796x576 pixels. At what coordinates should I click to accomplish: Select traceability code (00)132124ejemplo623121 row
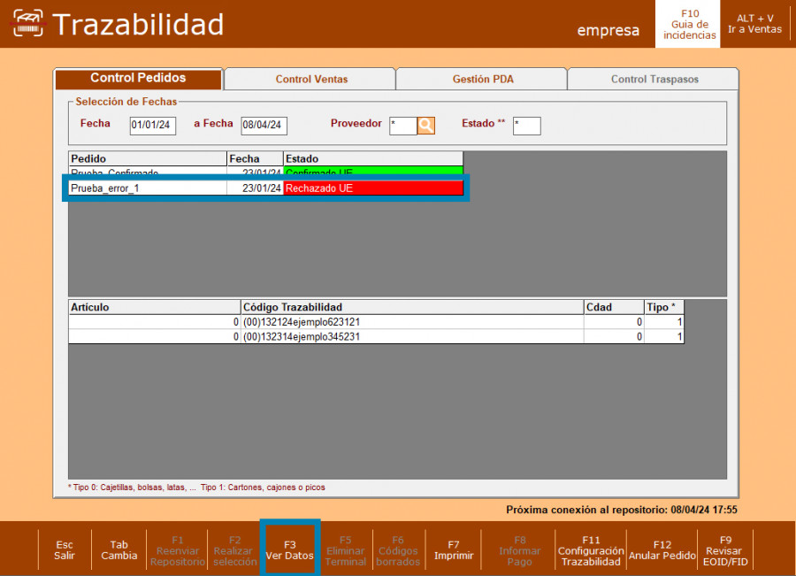point(411,323)
